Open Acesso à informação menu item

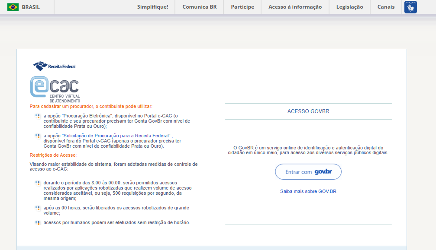[x=295, y=7]
